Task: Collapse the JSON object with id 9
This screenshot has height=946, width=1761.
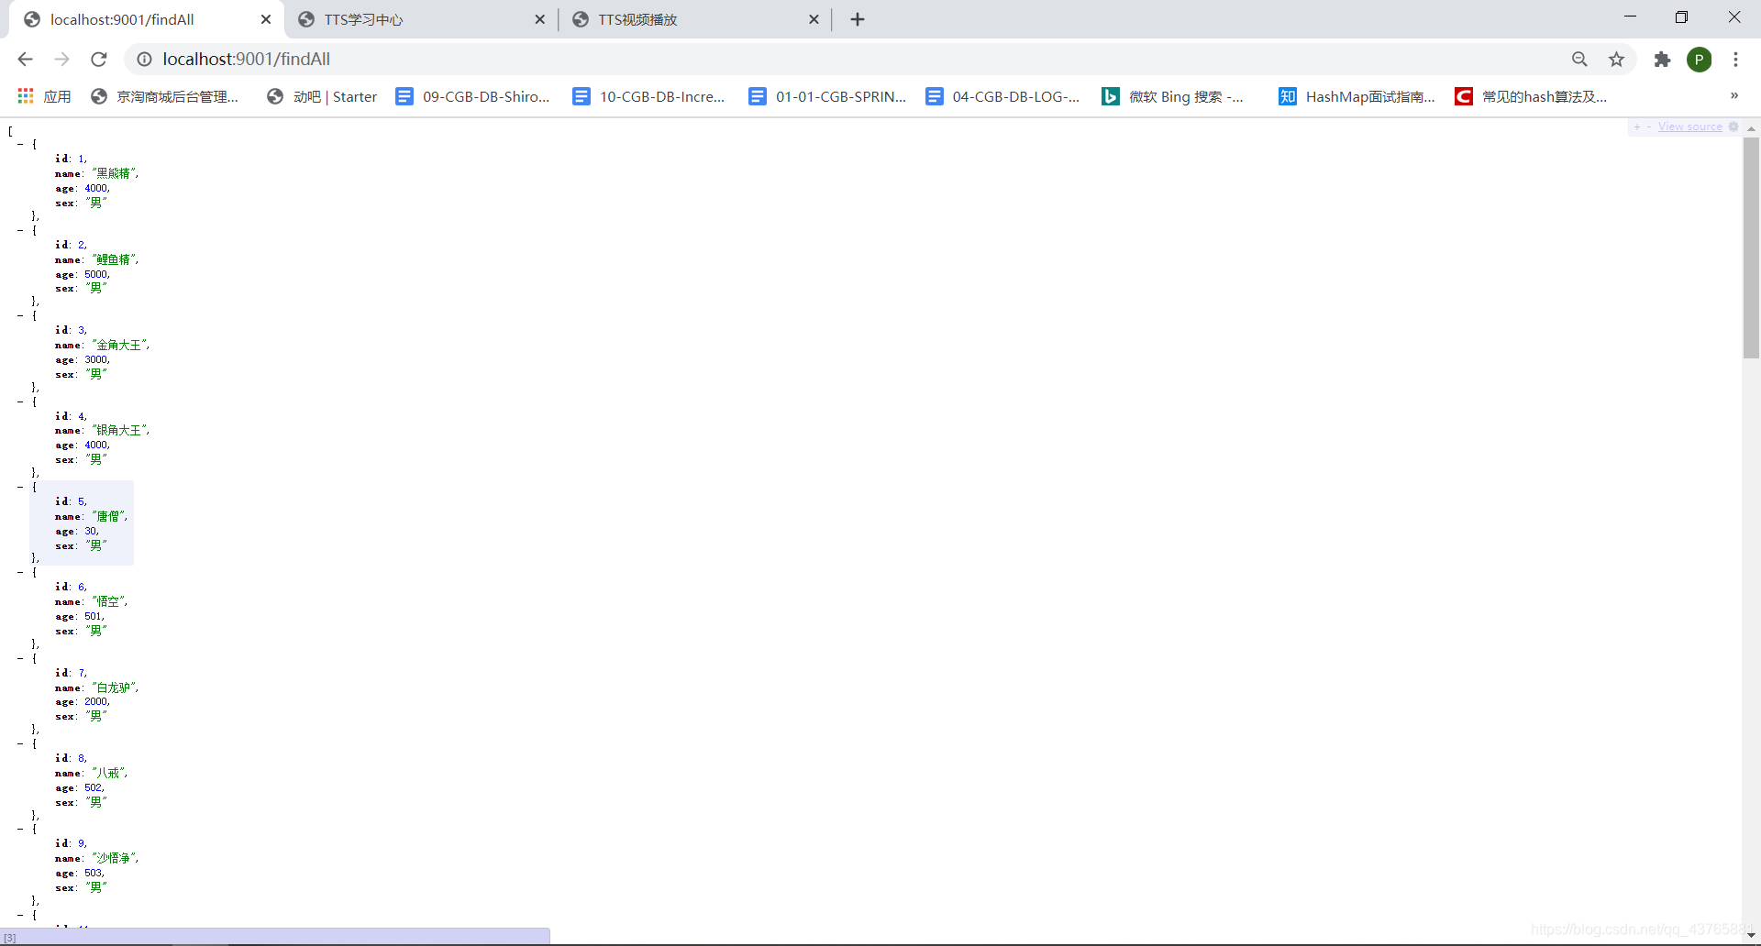Action: 20,829
